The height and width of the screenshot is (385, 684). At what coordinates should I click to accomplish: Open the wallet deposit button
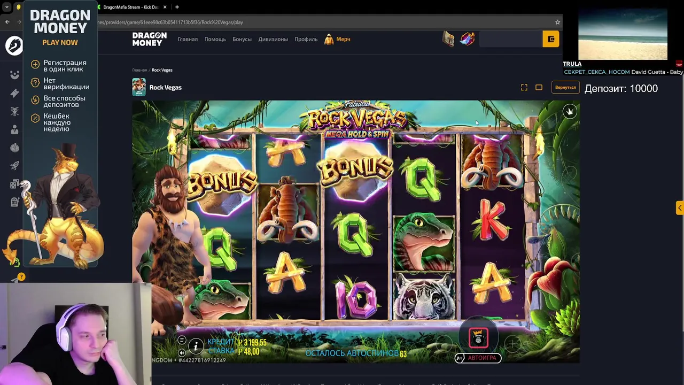click(x=551, y=39)
